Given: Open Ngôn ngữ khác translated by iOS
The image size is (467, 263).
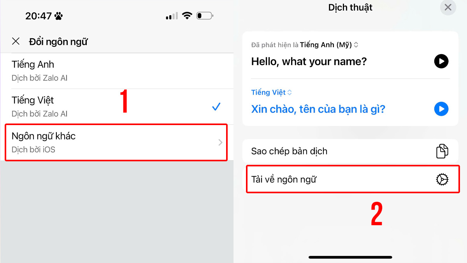Looking at the screenshot, I should (116, 142).
